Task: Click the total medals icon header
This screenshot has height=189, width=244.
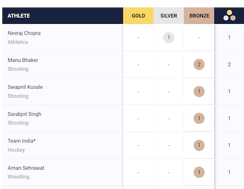Action: coord(229,16)
